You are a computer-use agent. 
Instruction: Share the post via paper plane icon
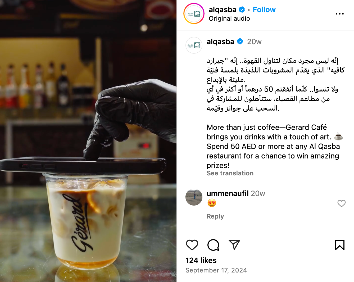click(x=234, y=245)
